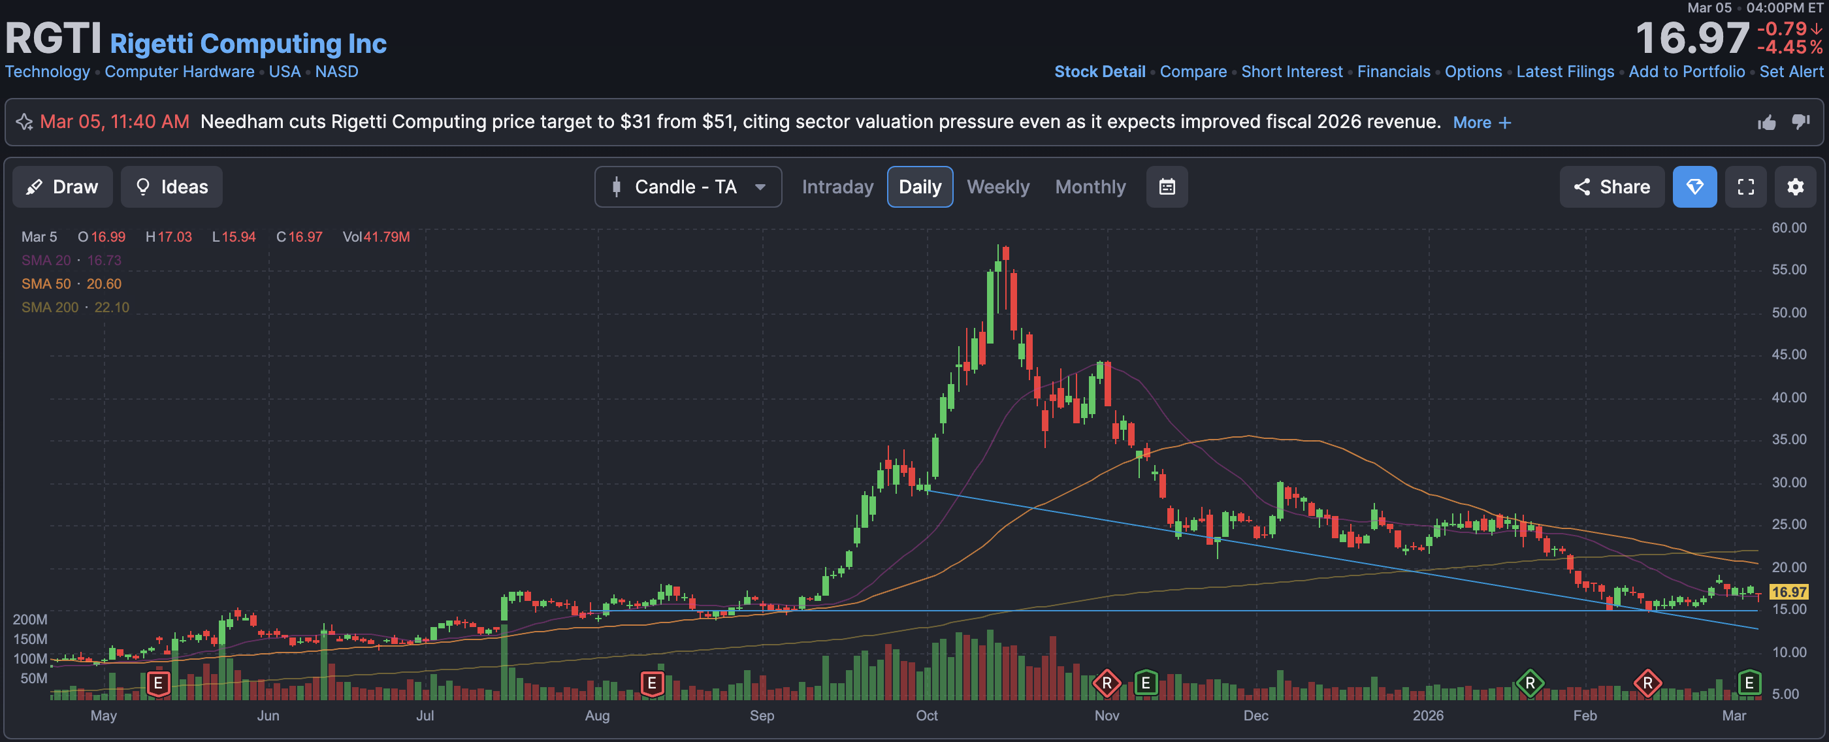
Task: Open the Short Interest tab
Action: (x=1291, y=72)
